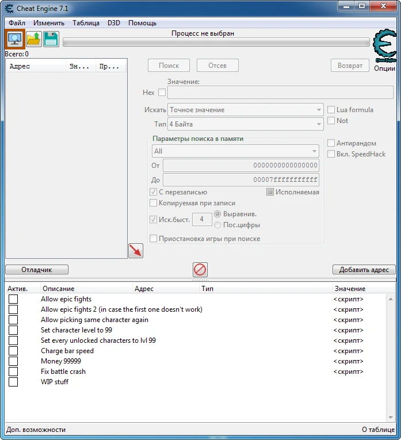
Task: Open О таблице in status bar
Action: pos(378,430)
